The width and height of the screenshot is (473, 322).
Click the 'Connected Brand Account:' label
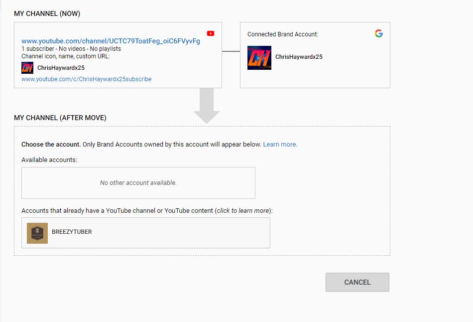pos(283,34)
